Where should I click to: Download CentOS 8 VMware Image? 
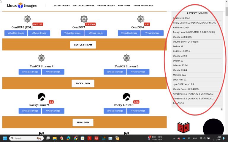click(39, 33)
